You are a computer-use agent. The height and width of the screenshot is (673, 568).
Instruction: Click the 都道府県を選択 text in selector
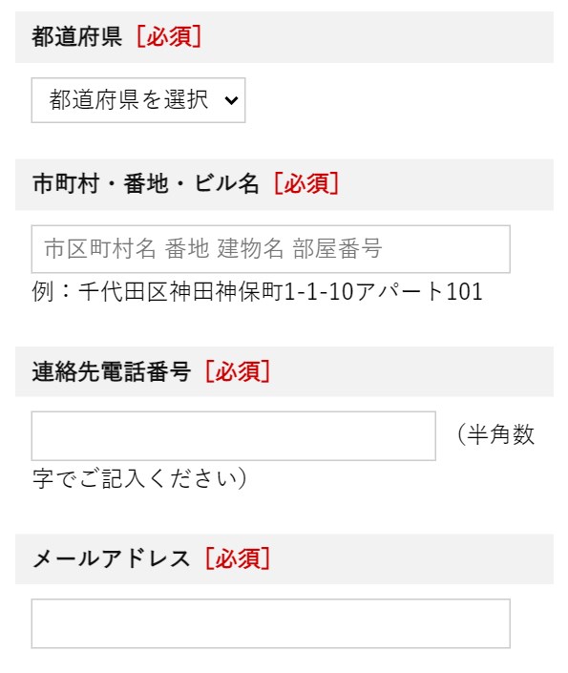(129, 99)
